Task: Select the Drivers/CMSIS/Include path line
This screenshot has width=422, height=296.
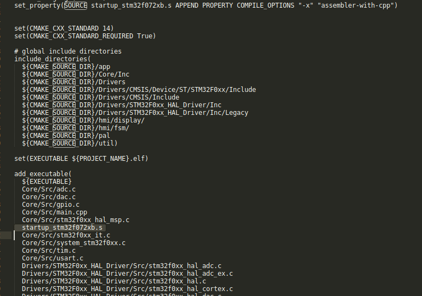Action: (101, 97)
